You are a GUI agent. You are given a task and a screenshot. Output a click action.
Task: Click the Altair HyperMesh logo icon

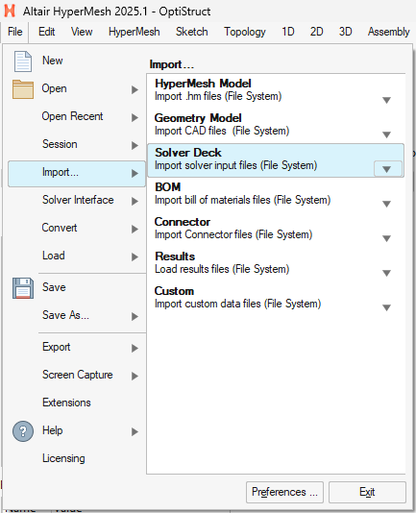click(x=10, y=11)
